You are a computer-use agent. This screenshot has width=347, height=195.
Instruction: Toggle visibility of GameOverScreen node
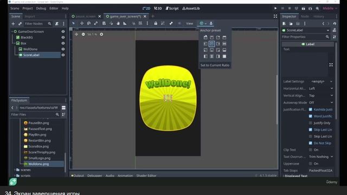click(63, 31)
